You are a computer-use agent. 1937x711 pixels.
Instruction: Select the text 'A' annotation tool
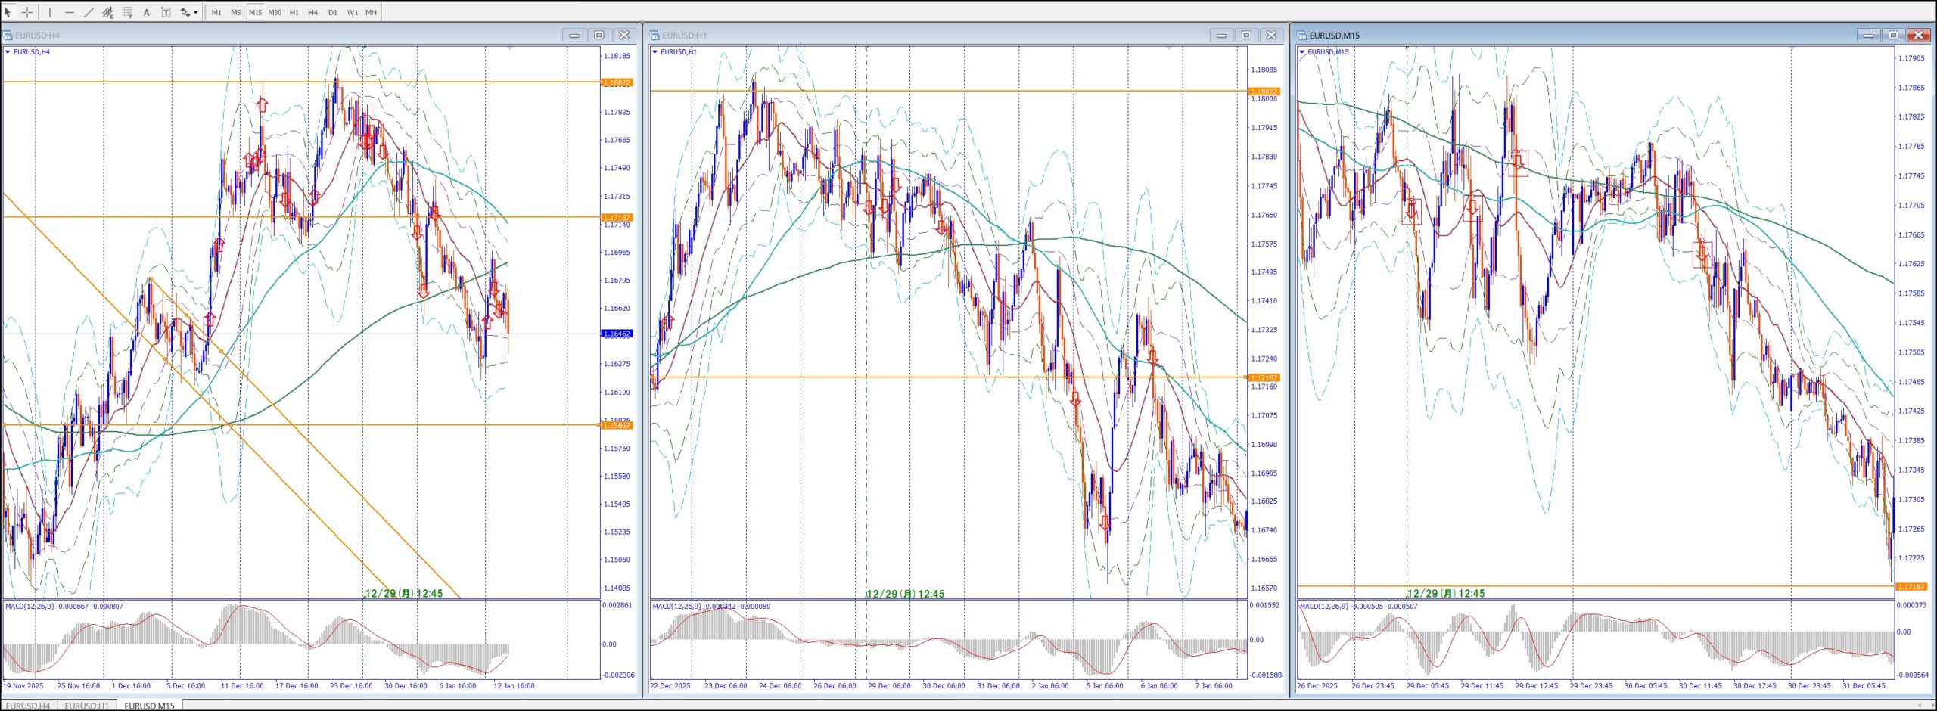[x=147, y=12]
